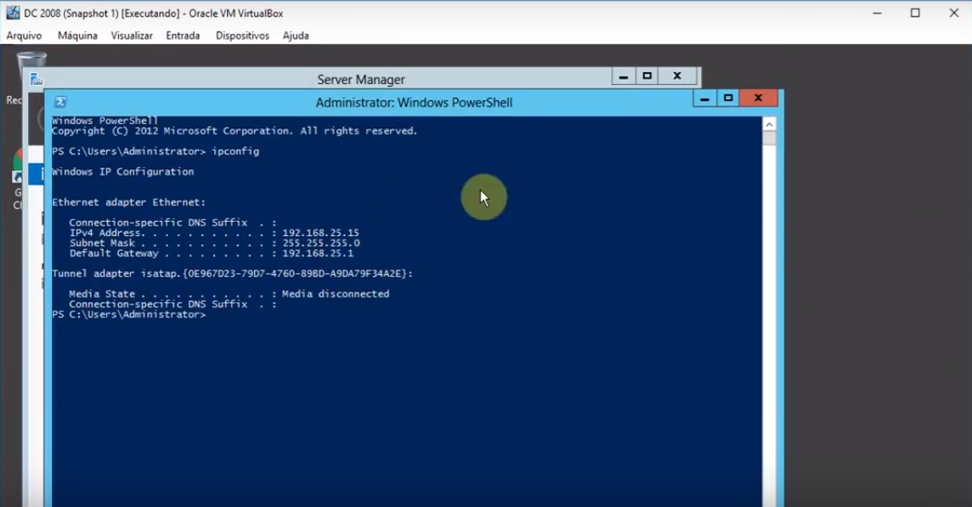Open the Visualizar menu
This screenshot has height=507, width=972.
tap(132, 36)
